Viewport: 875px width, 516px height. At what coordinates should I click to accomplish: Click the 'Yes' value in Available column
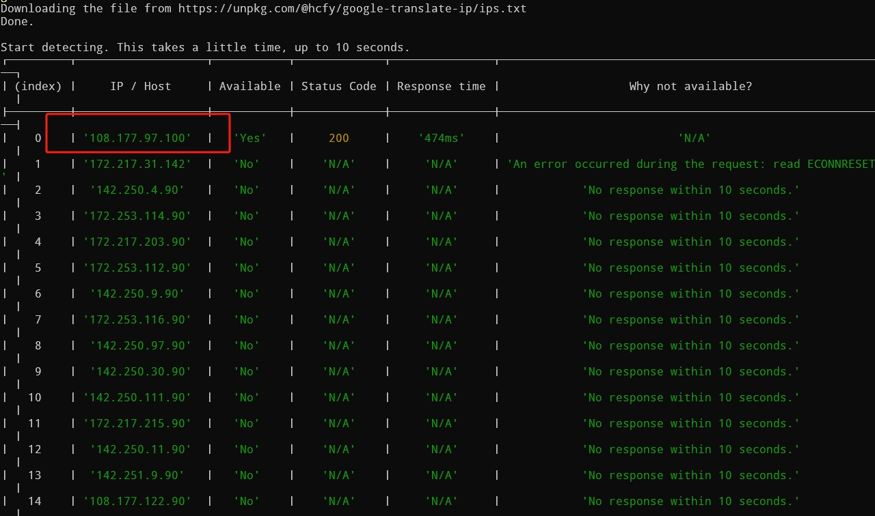pyautogui.click(x=250, y=138)
